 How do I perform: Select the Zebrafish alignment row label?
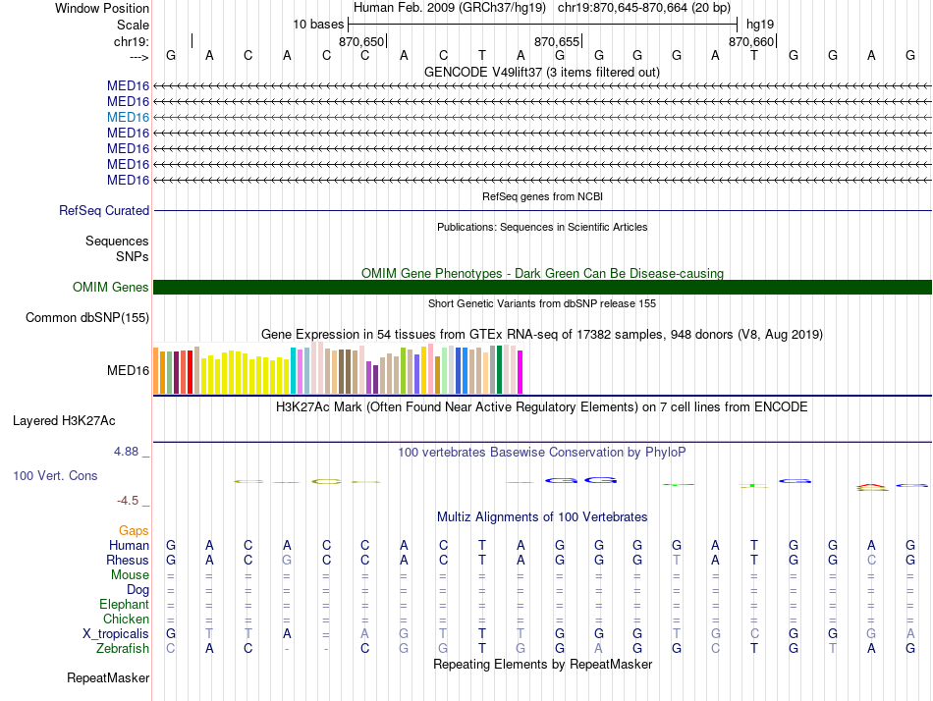[123, 648]
